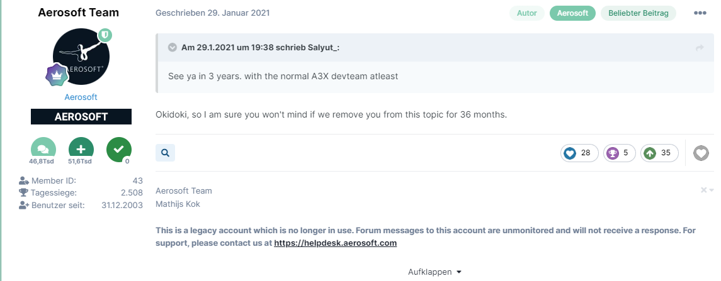This screenshot has width=721, height=281.
Task: Hide signature using the X dropdown
Action: point(707,190)
